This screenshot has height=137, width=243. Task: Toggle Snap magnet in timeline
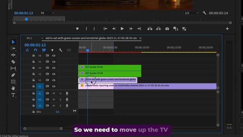coord(35,50)
